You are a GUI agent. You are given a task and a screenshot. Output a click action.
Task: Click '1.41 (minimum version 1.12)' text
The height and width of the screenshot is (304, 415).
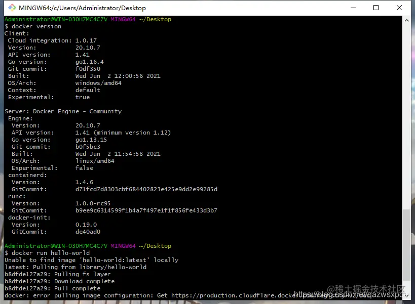[123, 133]
